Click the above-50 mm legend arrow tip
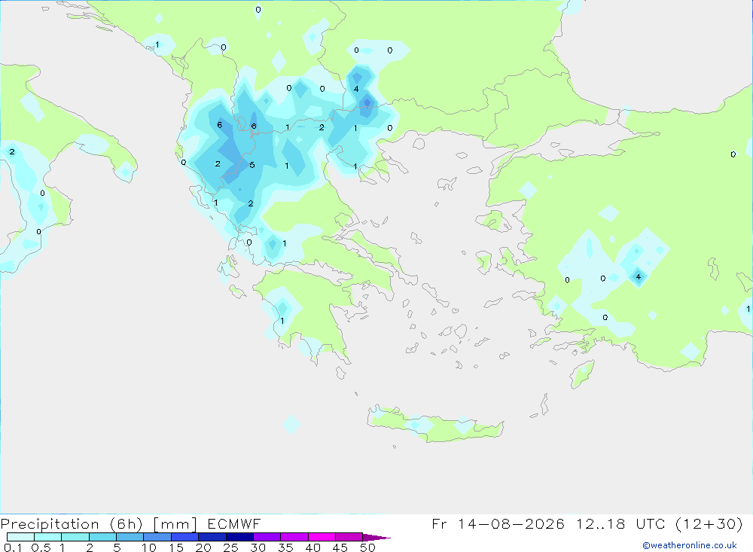This screenshot has width=753, height=552. click(x=376, y=538)
